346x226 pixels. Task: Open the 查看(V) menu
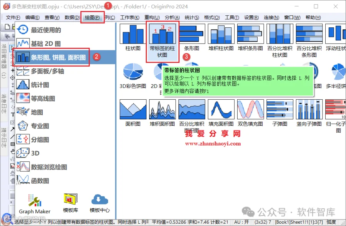pyautogui.click(x=52, y=17)
